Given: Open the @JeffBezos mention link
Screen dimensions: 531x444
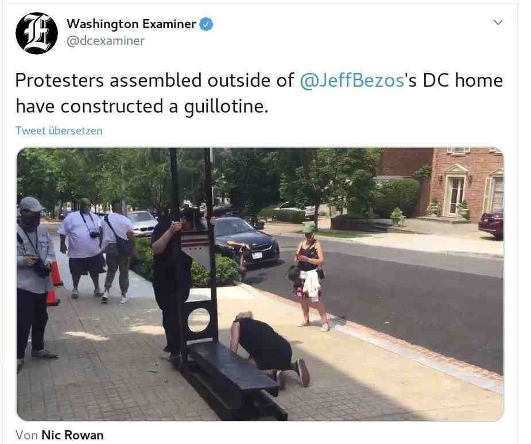Looking at the screenshot, I should [352, 80].
